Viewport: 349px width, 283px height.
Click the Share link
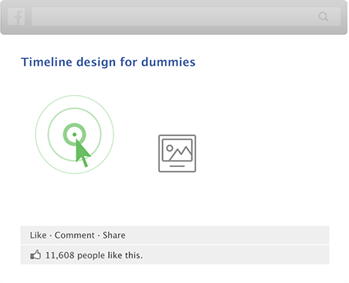114,235
